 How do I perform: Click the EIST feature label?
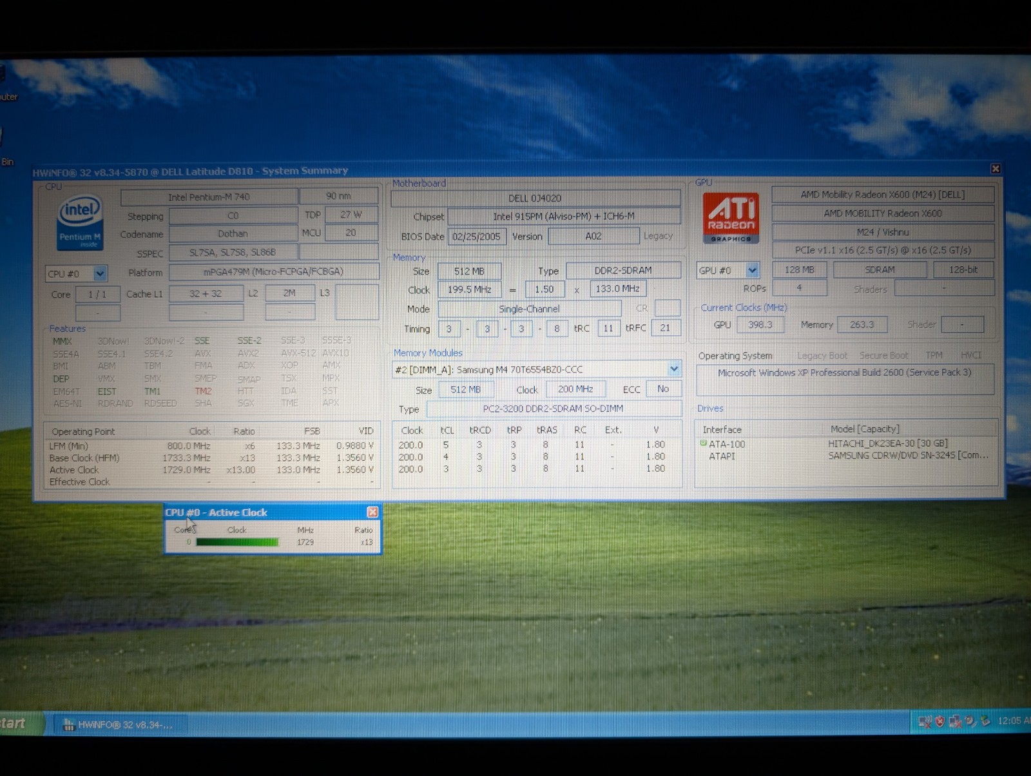107,391
